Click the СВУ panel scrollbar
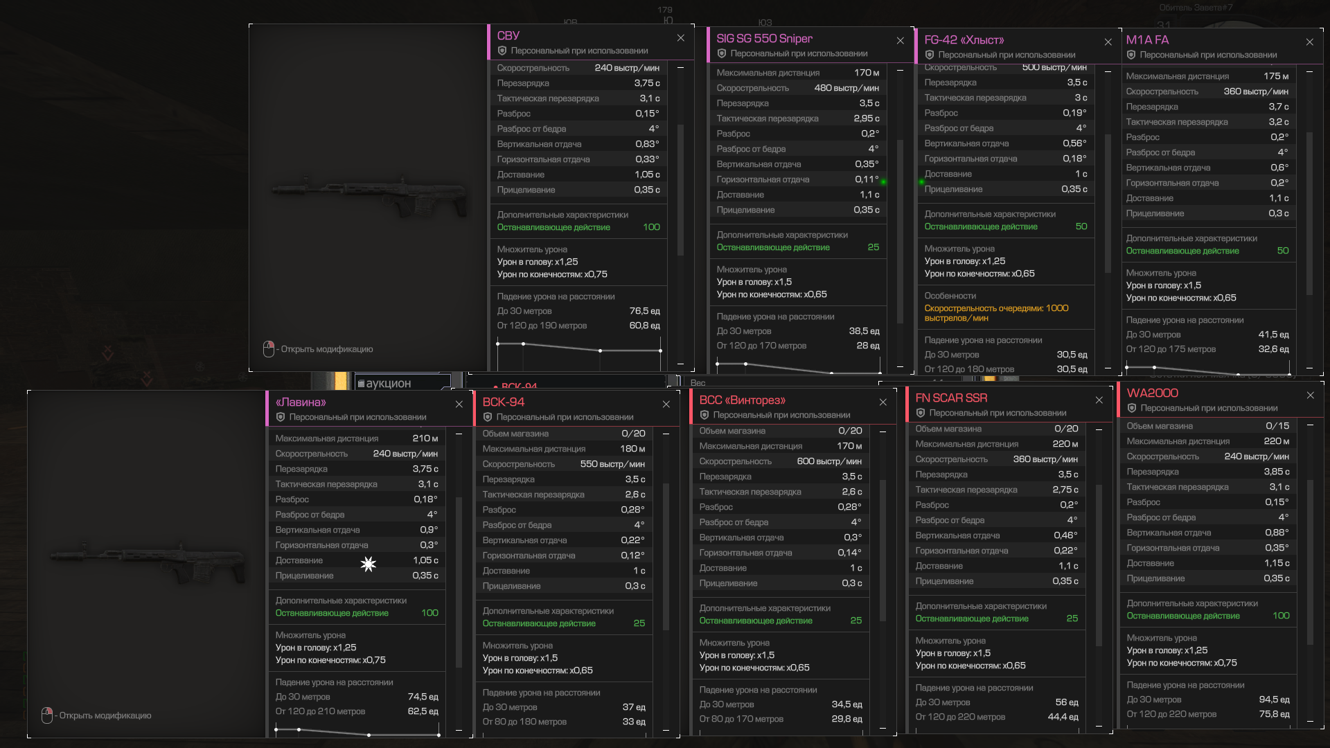The image size is (1330, 748). tap(681, 190)
